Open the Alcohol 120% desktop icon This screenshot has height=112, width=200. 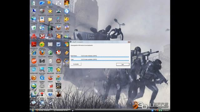tap(34, 36)
